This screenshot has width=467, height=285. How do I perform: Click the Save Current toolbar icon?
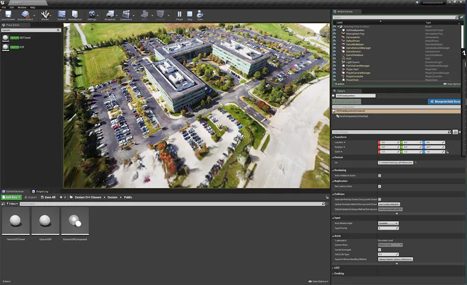[x=8, y=15]
